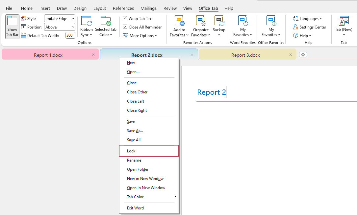Choose Rename in the context menu

pyautogui.click(x=134, y=160)
